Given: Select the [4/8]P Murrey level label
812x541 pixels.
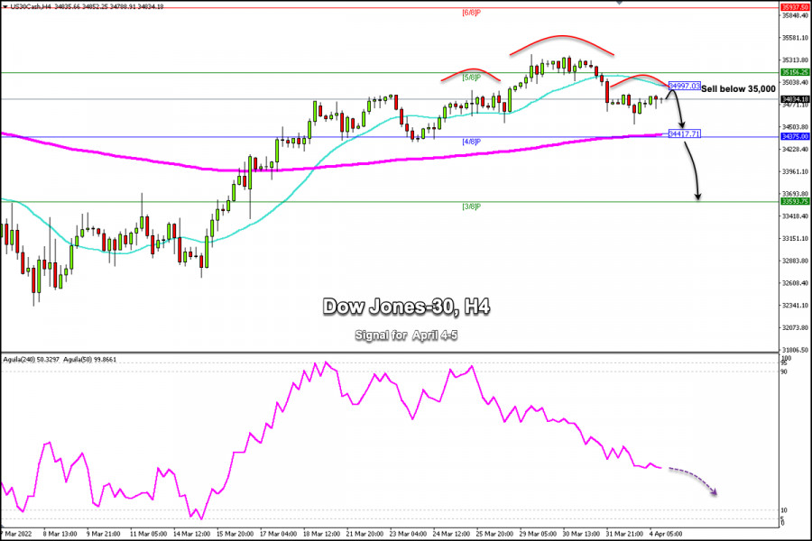Looking at the screenshot, I should pos(471,142).
